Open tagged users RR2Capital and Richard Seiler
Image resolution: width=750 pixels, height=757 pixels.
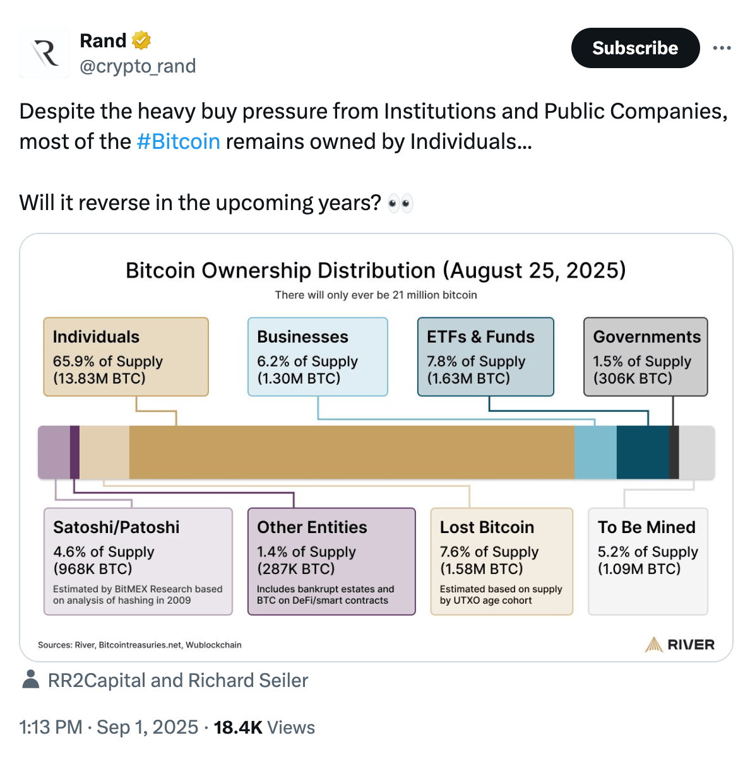click(178, 680)
